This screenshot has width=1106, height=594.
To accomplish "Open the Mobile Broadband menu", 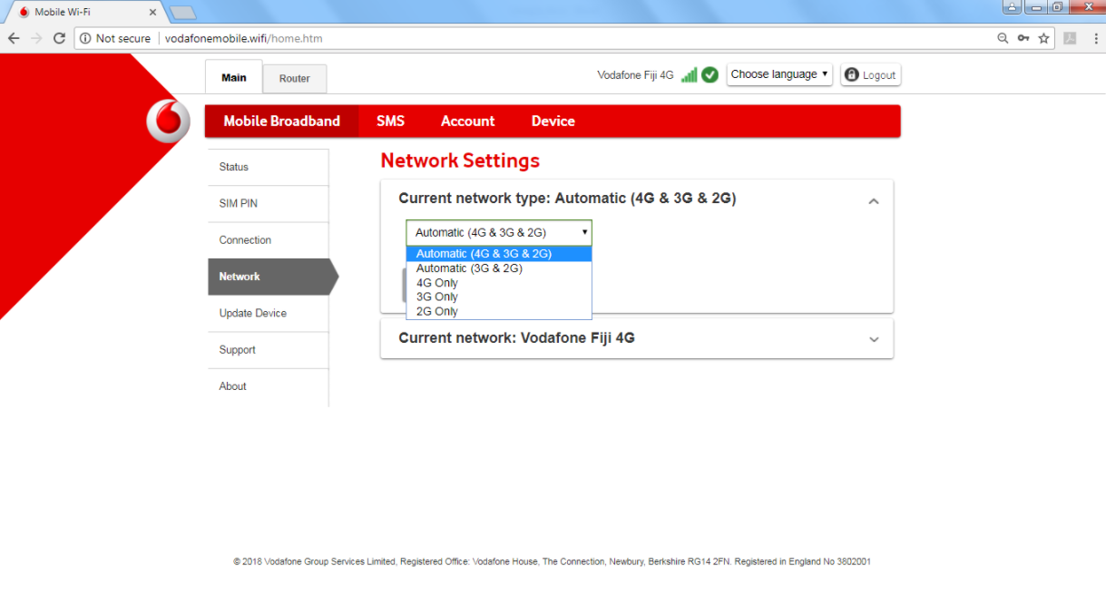I will click(282, 121).
